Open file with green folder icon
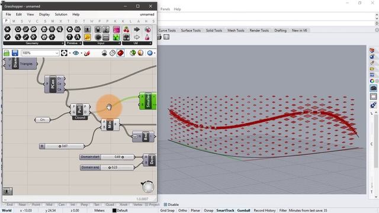Image resolution: width=379 pixels, height=213 pixels. coord(7,53)
